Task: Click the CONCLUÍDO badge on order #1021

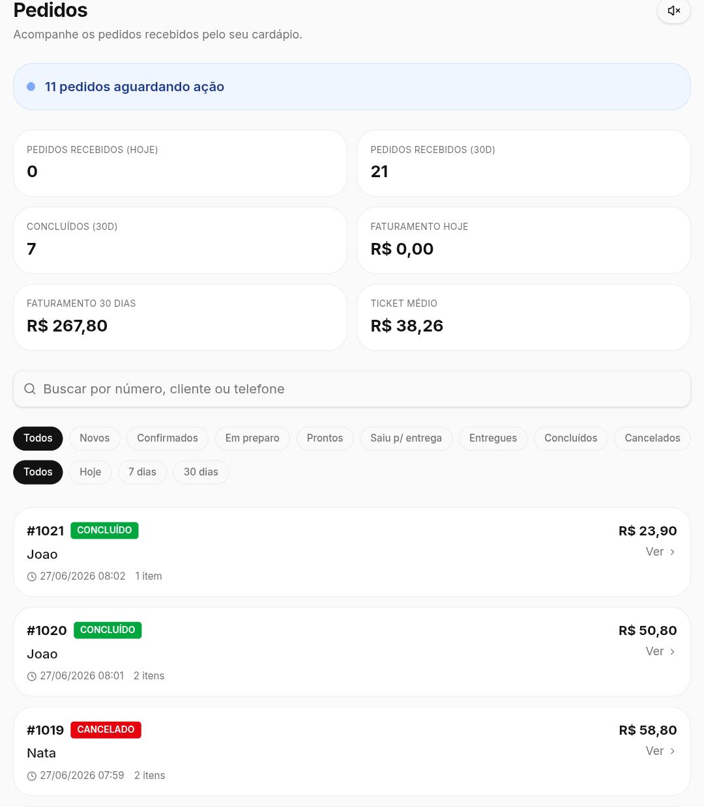Action: coord(104,530)
